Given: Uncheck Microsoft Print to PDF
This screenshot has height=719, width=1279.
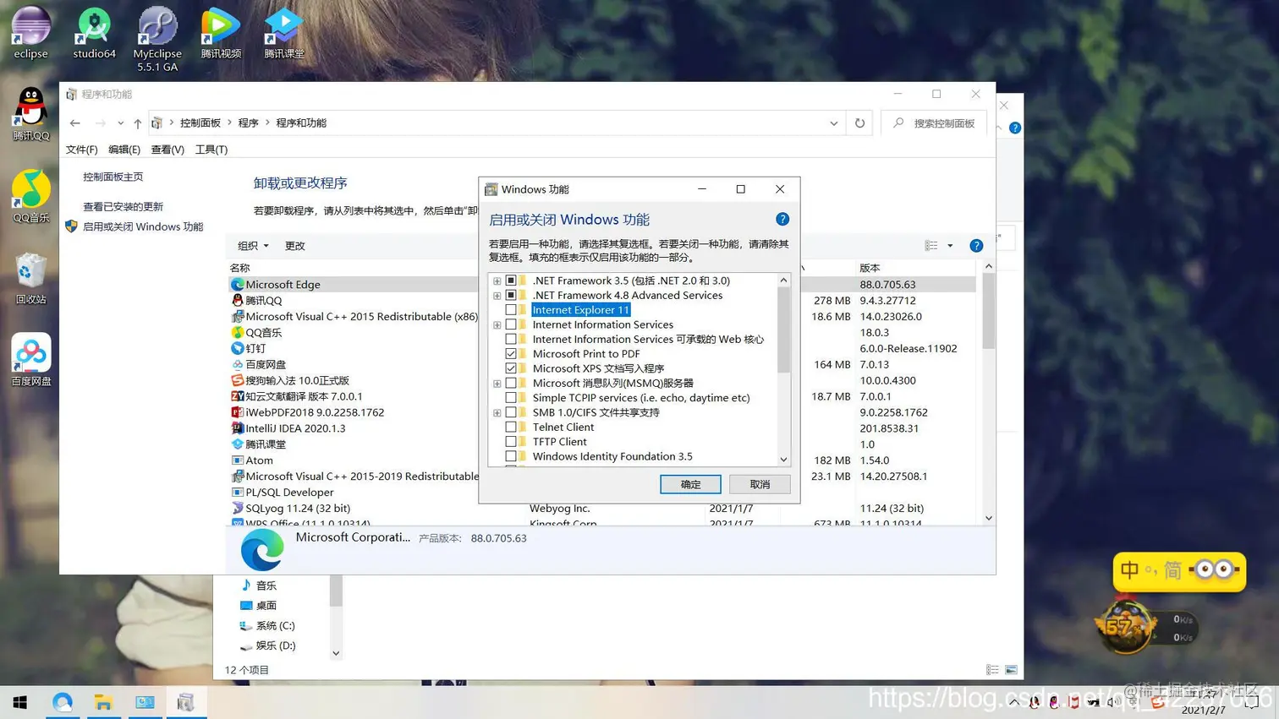Looking at the screenshot, I should pos(511,354).
